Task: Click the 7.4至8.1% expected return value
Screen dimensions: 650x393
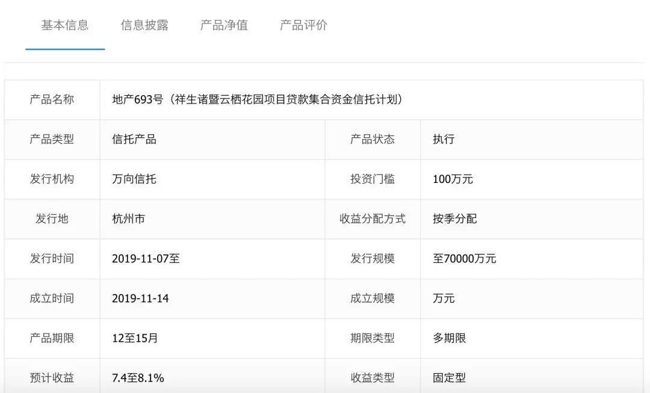Action: tap(138, 378)
